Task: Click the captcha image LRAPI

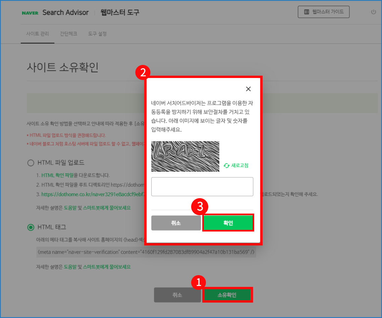Action: (x=185, y=156)
